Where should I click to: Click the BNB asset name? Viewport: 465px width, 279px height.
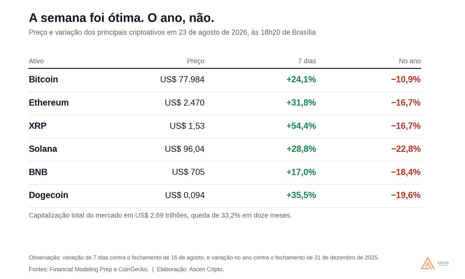point(38,172)
